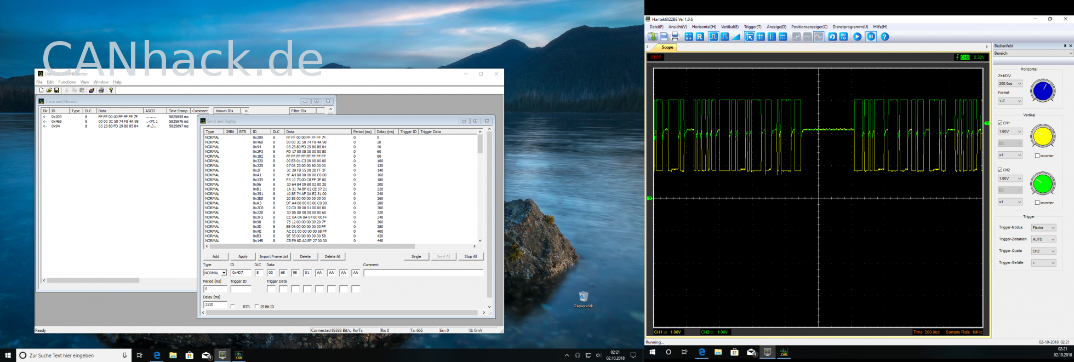Open the CH1 probe x1 dropdown
Viewport: 1074px width, 362px height.
click(x=1010, y=156)
